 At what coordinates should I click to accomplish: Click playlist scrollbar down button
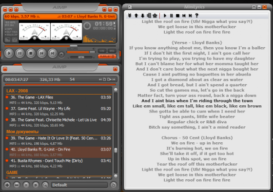[116, 176]
